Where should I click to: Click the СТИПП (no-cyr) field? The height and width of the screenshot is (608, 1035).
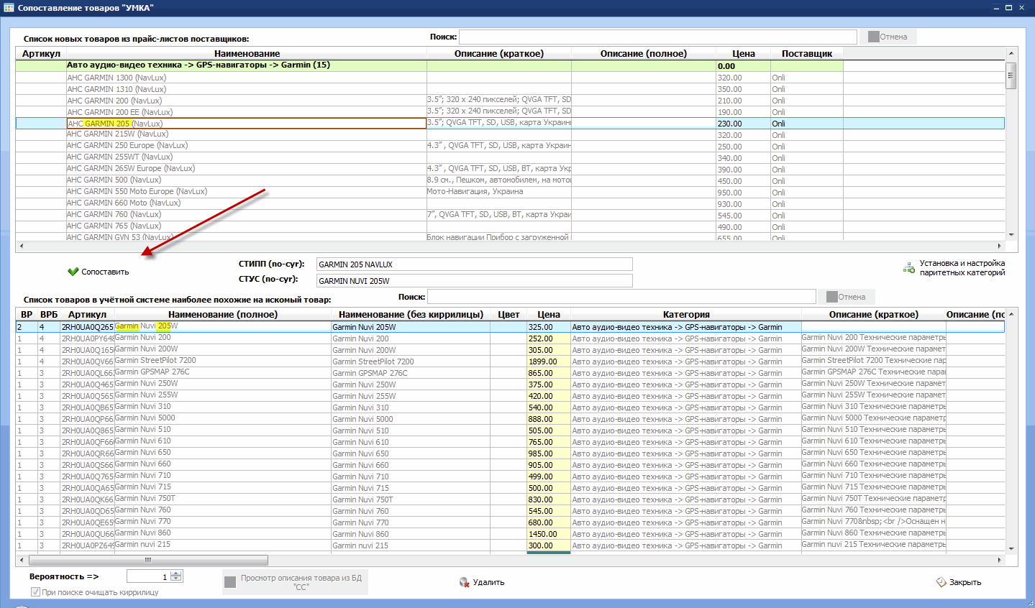(x=475, y=264)
